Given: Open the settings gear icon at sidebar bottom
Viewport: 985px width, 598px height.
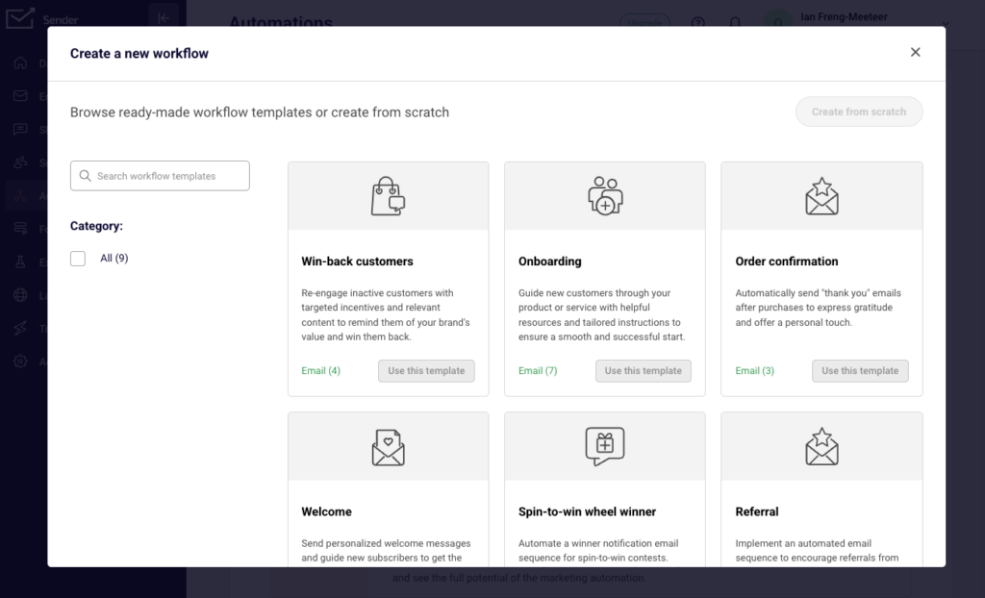Looking at the screenshot, I should tap(19, 361).
